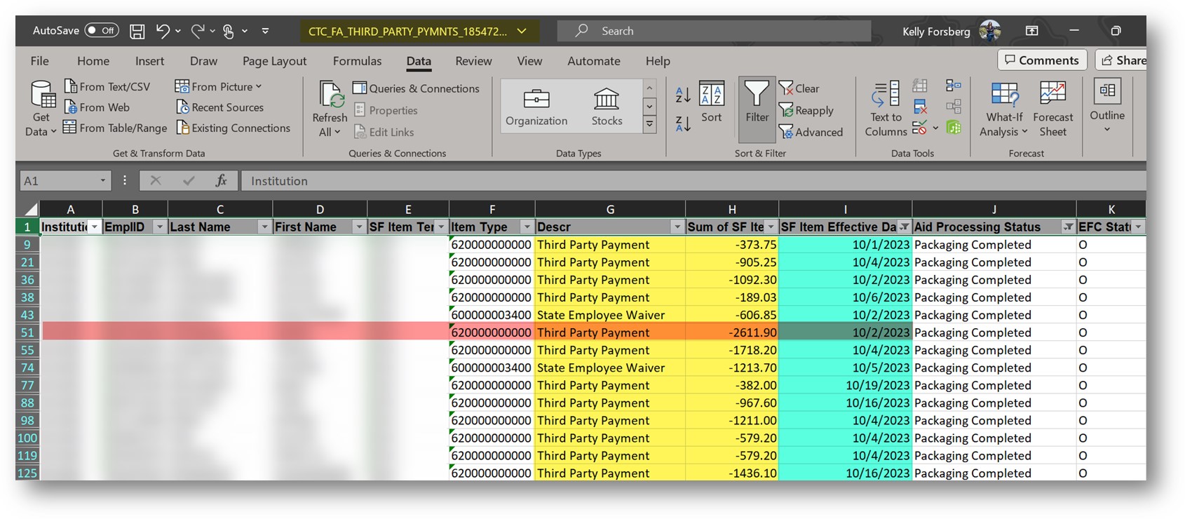Screen dimensions: 1185x519
Task: Click the Select All corner triangle
Action: coord(30,209)
